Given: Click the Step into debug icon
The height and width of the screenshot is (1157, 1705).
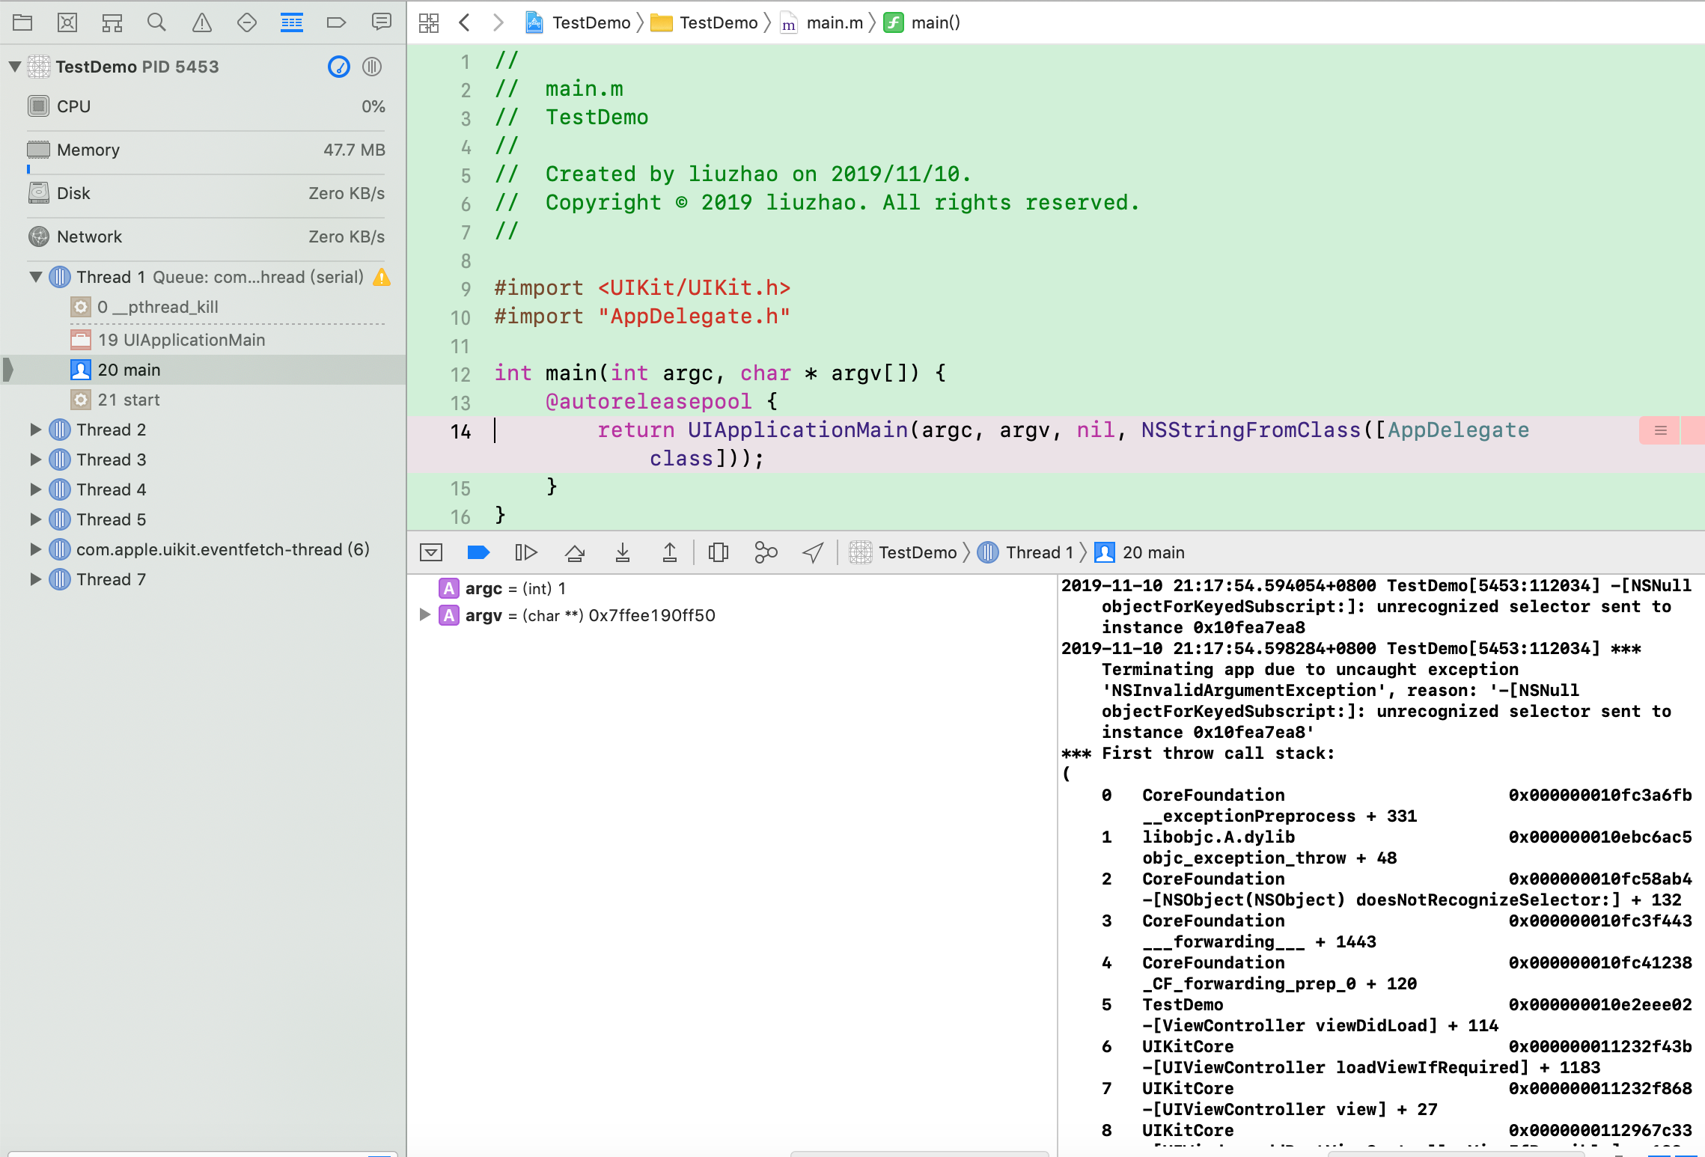Looking at the screenshot, I should tap(622, 552).
